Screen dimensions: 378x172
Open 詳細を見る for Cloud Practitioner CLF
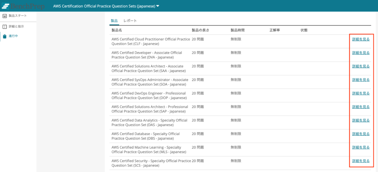tap(361, 39)
